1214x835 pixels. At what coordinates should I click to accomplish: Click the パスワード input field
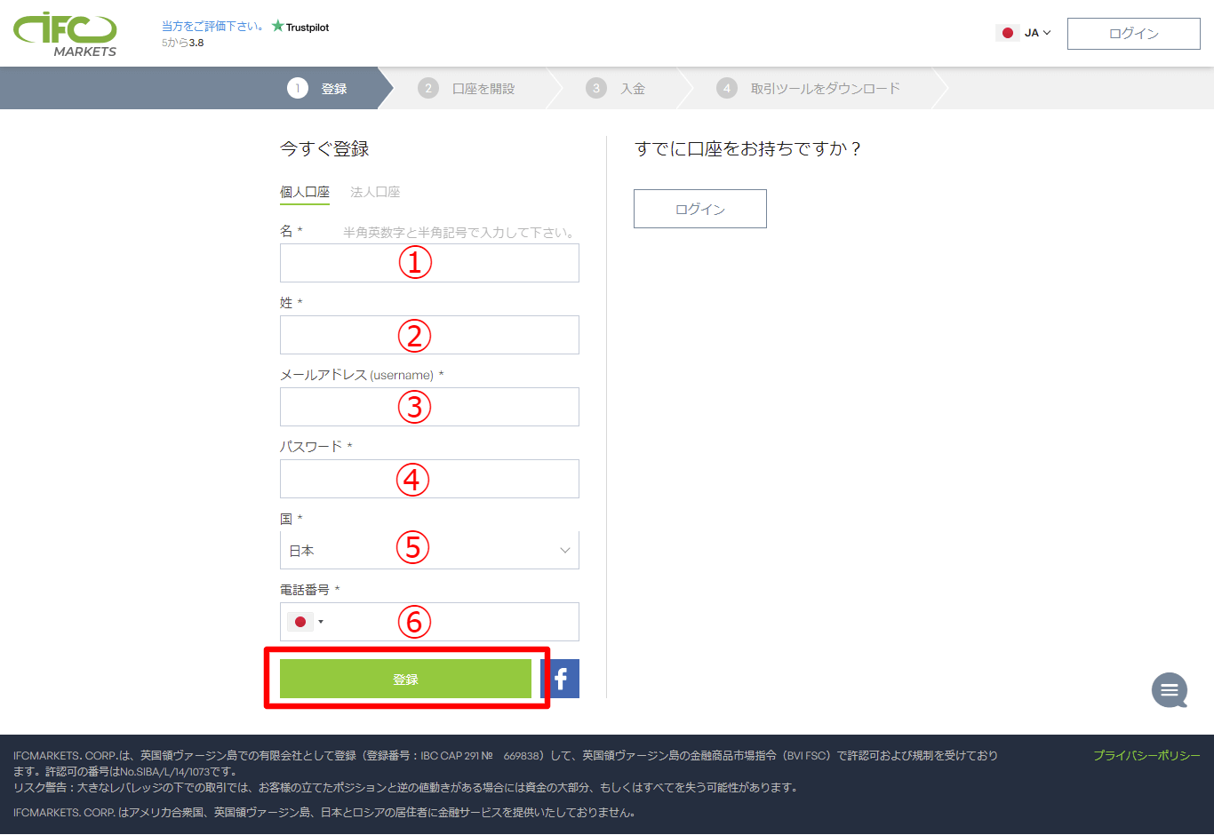coord(429,478)
